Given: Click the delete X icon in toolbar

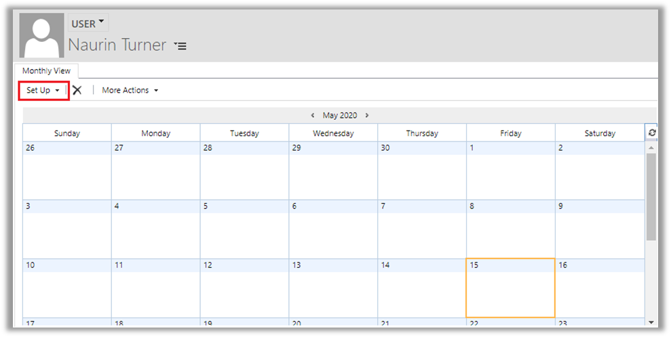Looking at the screenshot, I should tap(77, 90).
